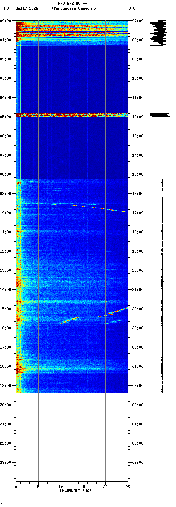Click the 'UTC' timezone label

coord(132,8)
